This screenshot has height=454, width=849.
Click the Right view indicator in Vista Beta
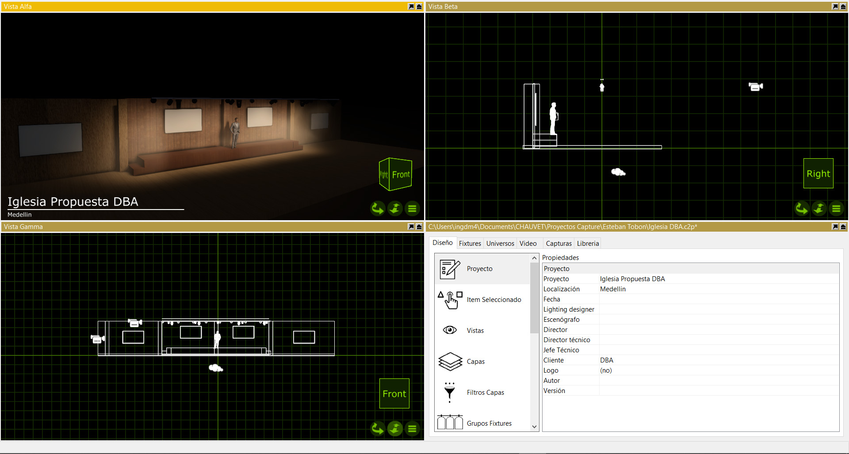click(x=818, y=173)
